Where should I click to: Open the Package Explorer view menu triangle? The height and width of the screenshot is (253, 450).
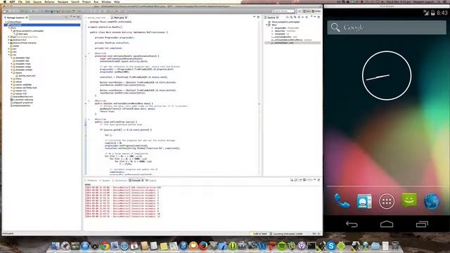click(x=71, y=17)
